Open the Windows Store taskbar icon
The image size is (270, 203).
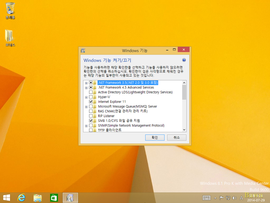54,198
